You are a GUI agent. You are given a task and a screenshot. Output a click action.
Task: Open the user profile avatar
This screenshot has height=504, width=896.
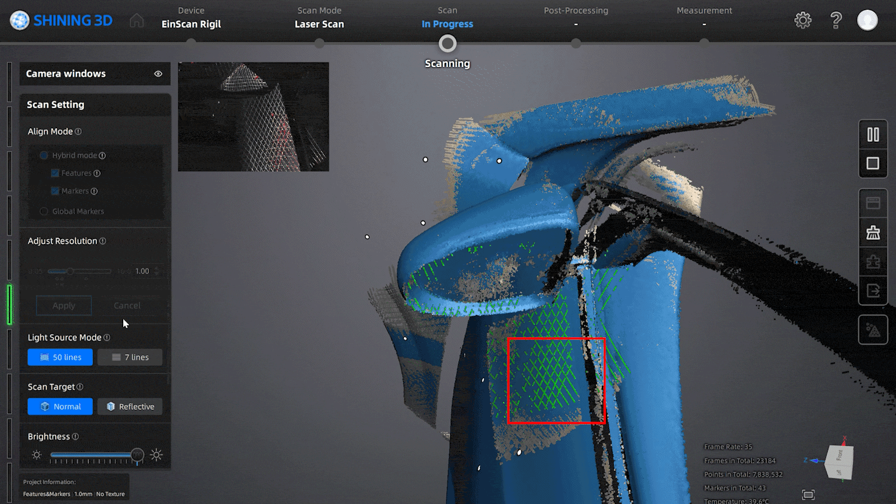pos(867,20)
